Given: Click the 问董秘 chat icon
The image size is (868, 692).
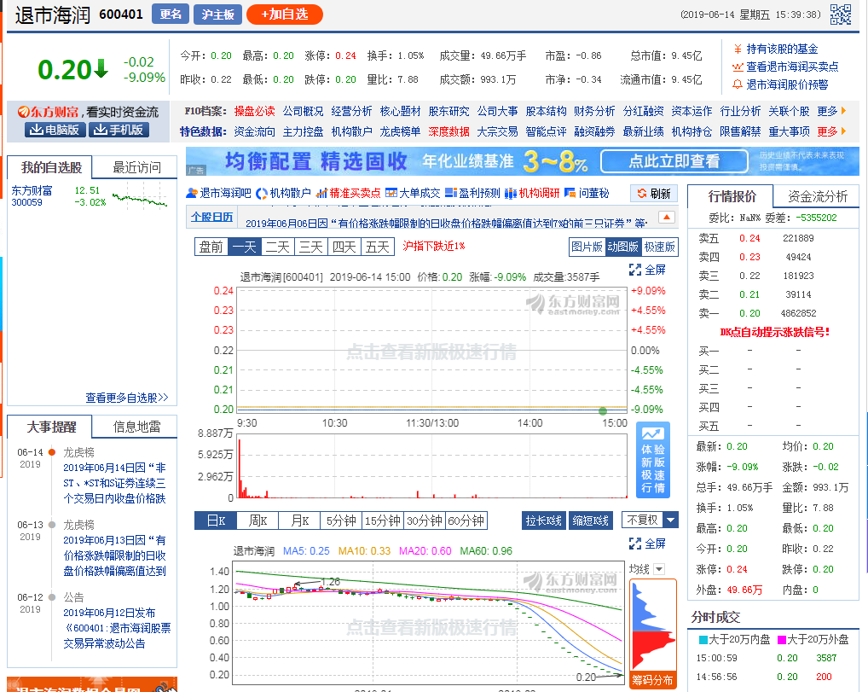Looking at the screenshot, I should (570, 193).
